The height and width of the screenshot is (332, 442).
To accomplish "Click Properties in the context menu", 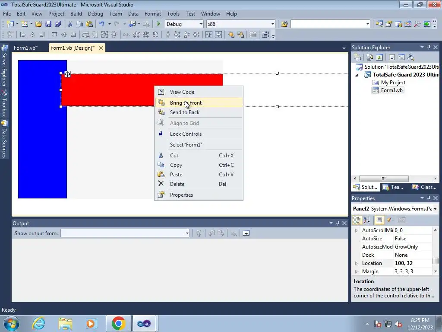I will 199,195.
